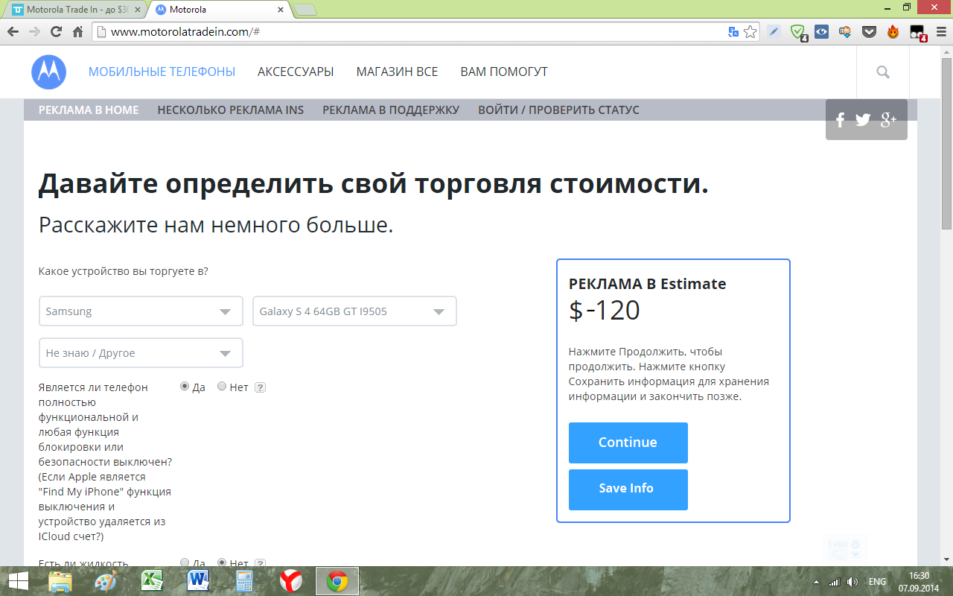
Task: Click ВОЙТИ / ПРОВЕРИТЬ СТАТУС link
Action: click(558, 110)
